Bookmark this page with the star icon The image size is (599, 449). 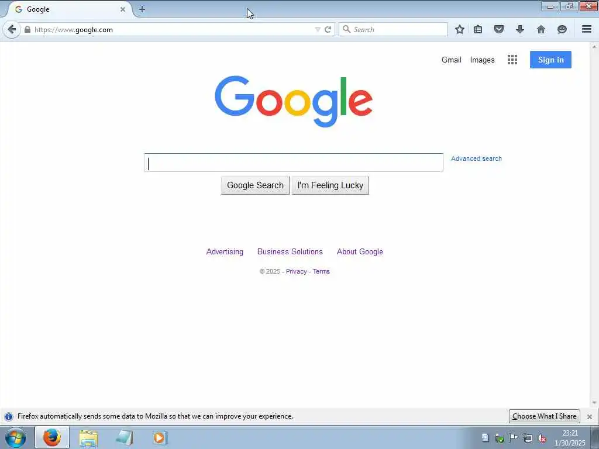tap(460, 29)
